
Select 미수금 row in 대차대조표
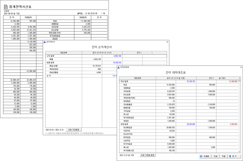[179, 114]
